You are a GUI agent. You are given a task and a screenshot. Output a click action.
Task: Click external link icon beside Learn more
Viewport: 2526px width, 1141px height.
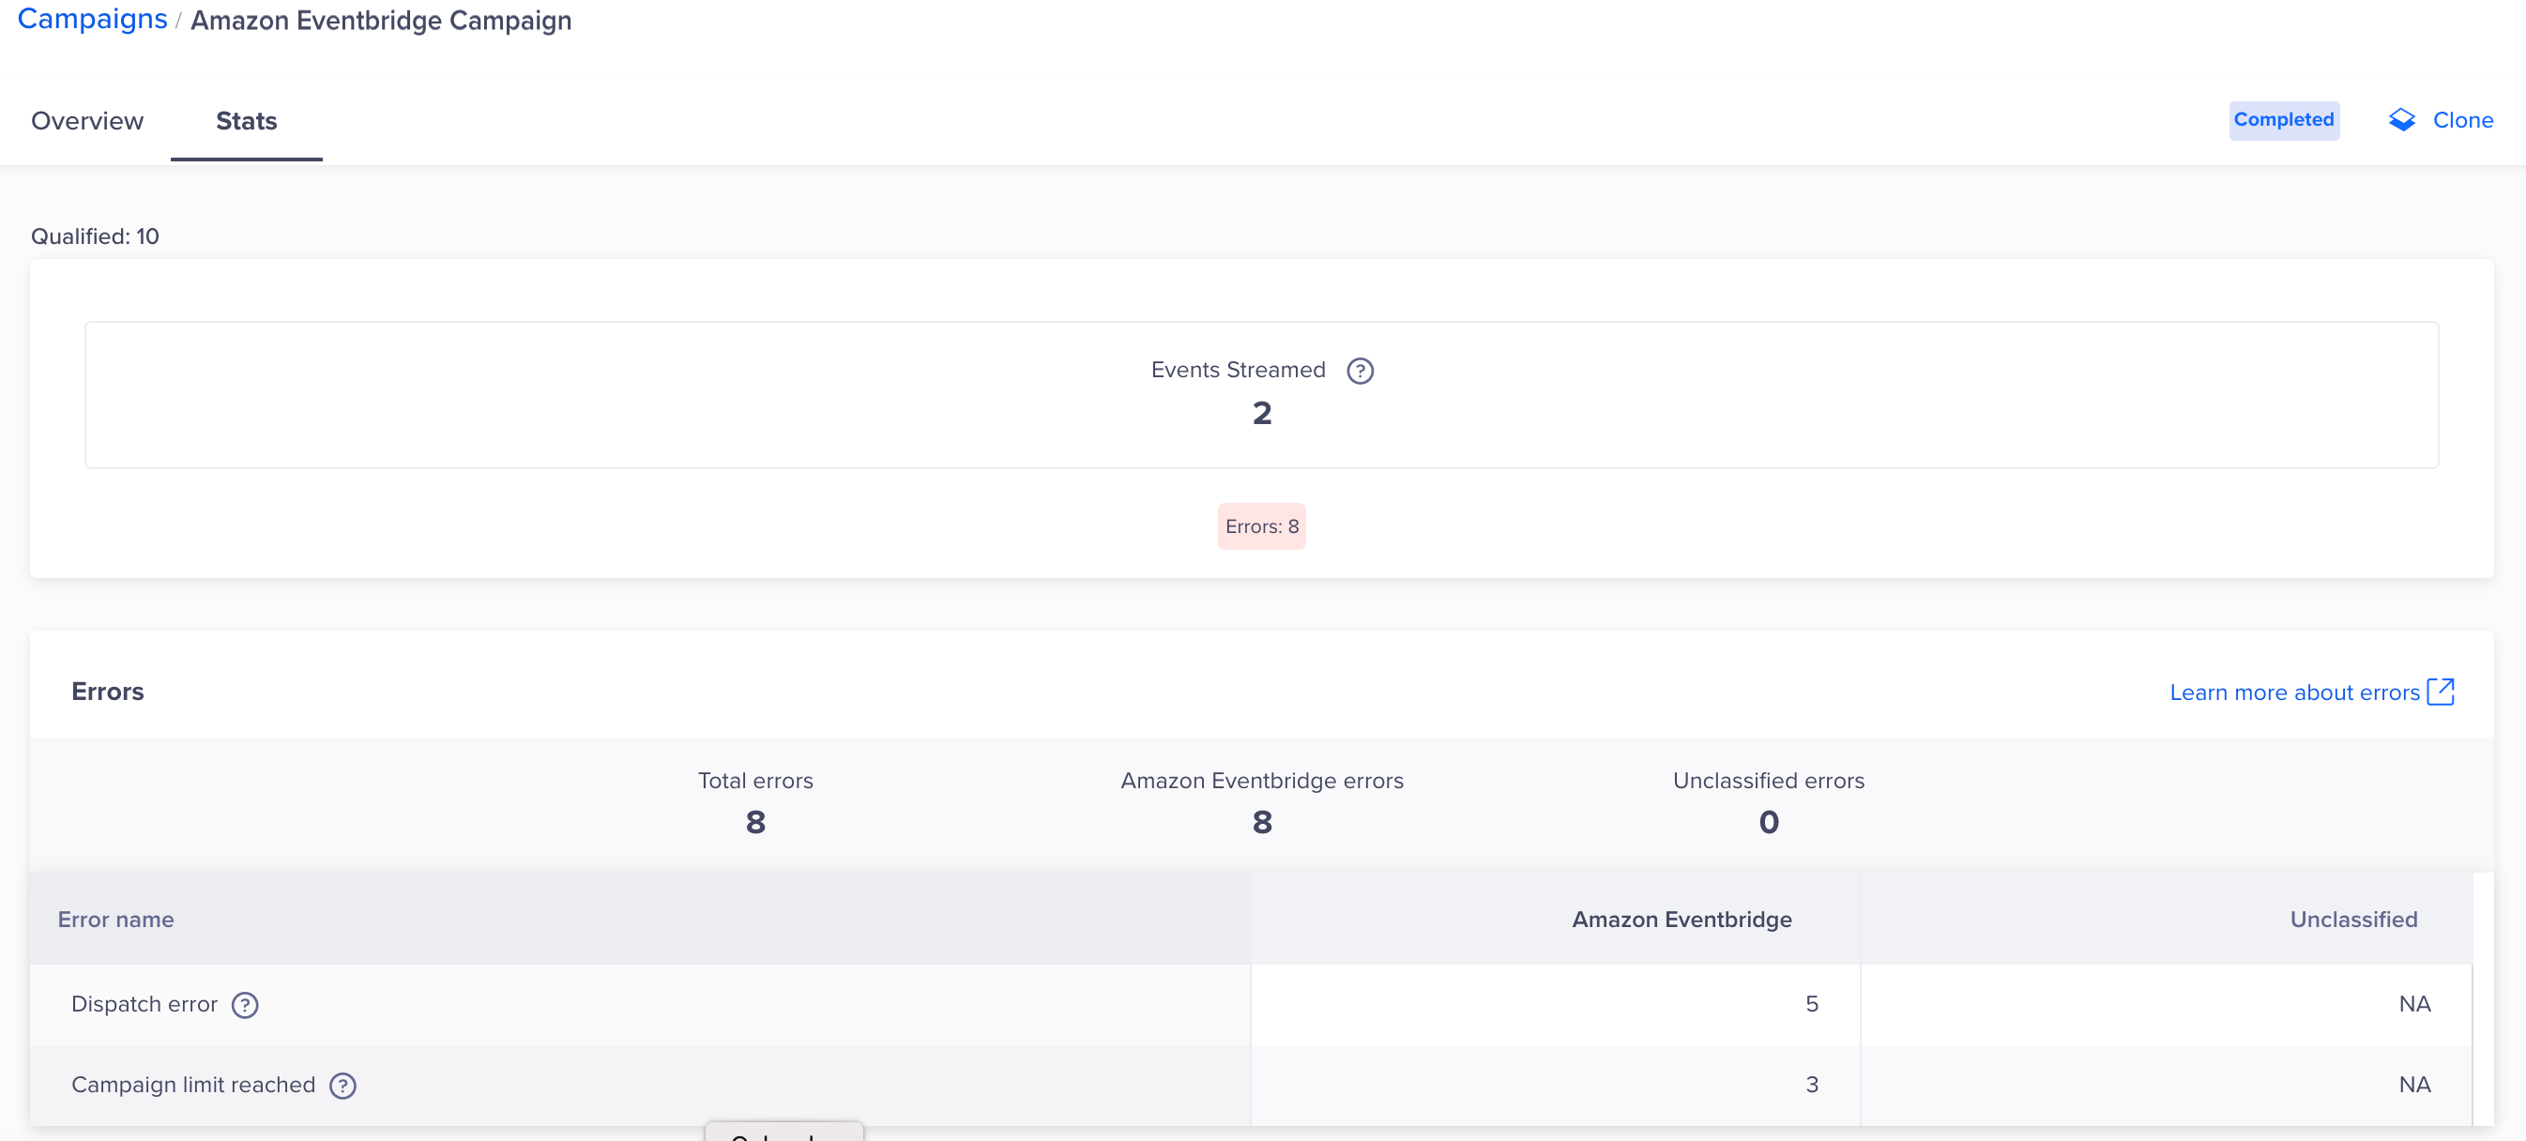(2440, 692)
